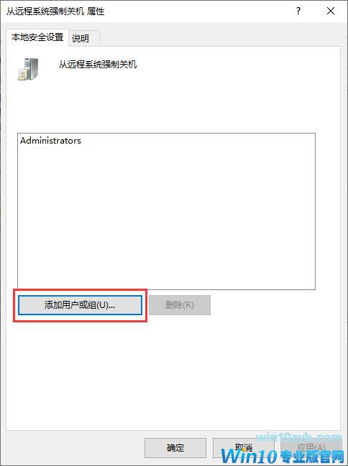Click the 从远程系统强制关机 policy name label
The height and width of the screenshot is (466, 348).
[98, 64]
